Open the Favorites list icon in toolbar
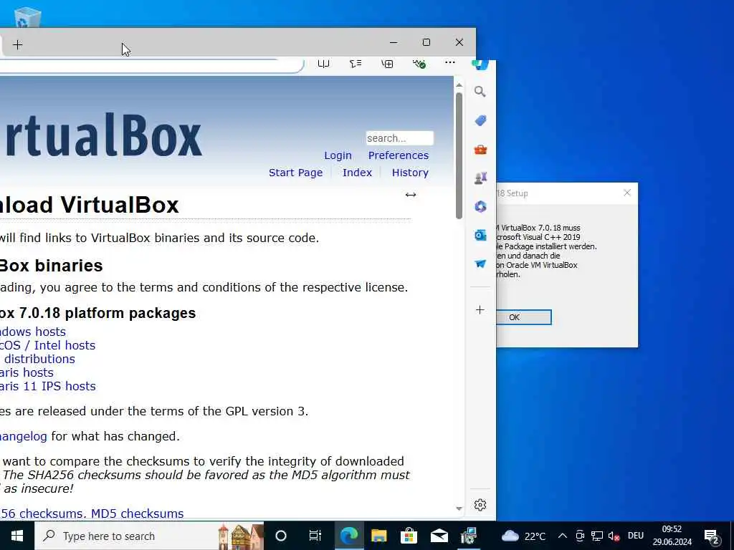734x550 pixels. (356, 64)
